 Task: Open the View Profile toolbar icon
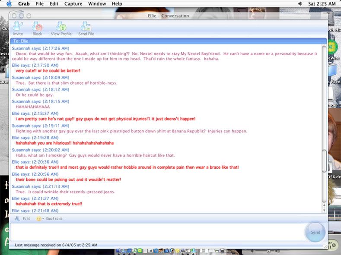click(61, 28)
